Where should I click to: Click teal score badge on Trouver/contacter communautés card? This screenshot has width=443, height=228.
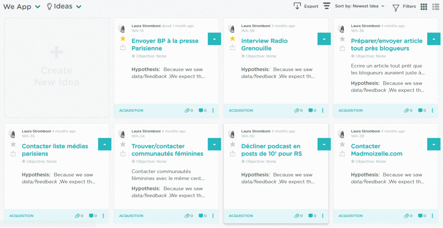214,144
